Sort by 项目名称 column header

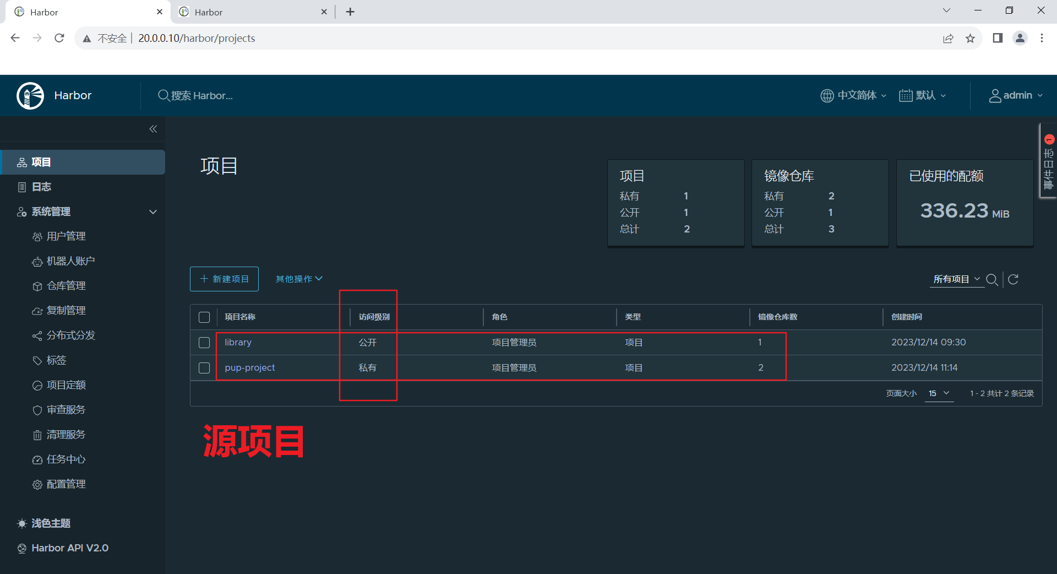coord(240,317)
